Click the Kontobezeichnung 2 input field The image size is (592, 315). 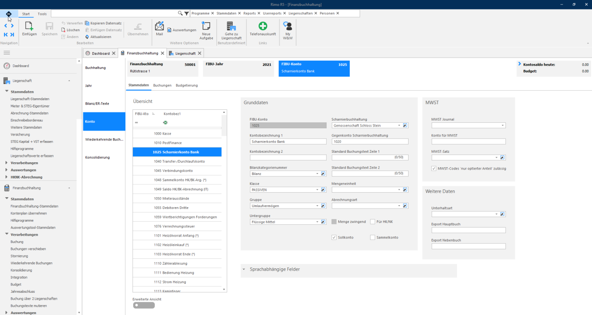tap(288, 157)
